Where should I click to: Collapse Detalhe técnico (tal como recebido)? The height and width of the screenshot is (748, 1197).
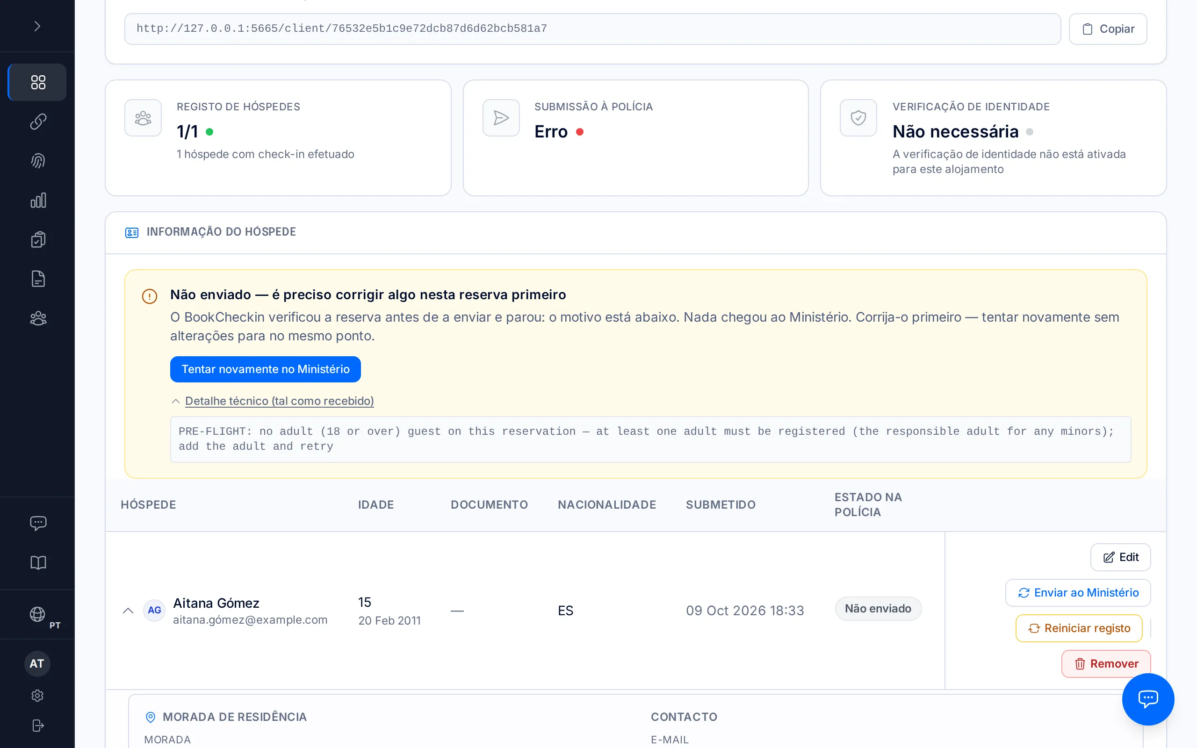click(279, 401)
